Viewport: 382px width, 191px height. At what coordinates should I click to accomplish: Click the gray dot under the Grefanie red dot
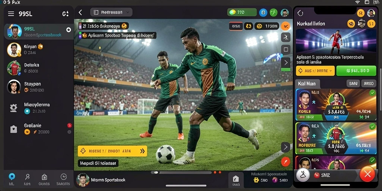pyautogui.click(x=69, y=132)
